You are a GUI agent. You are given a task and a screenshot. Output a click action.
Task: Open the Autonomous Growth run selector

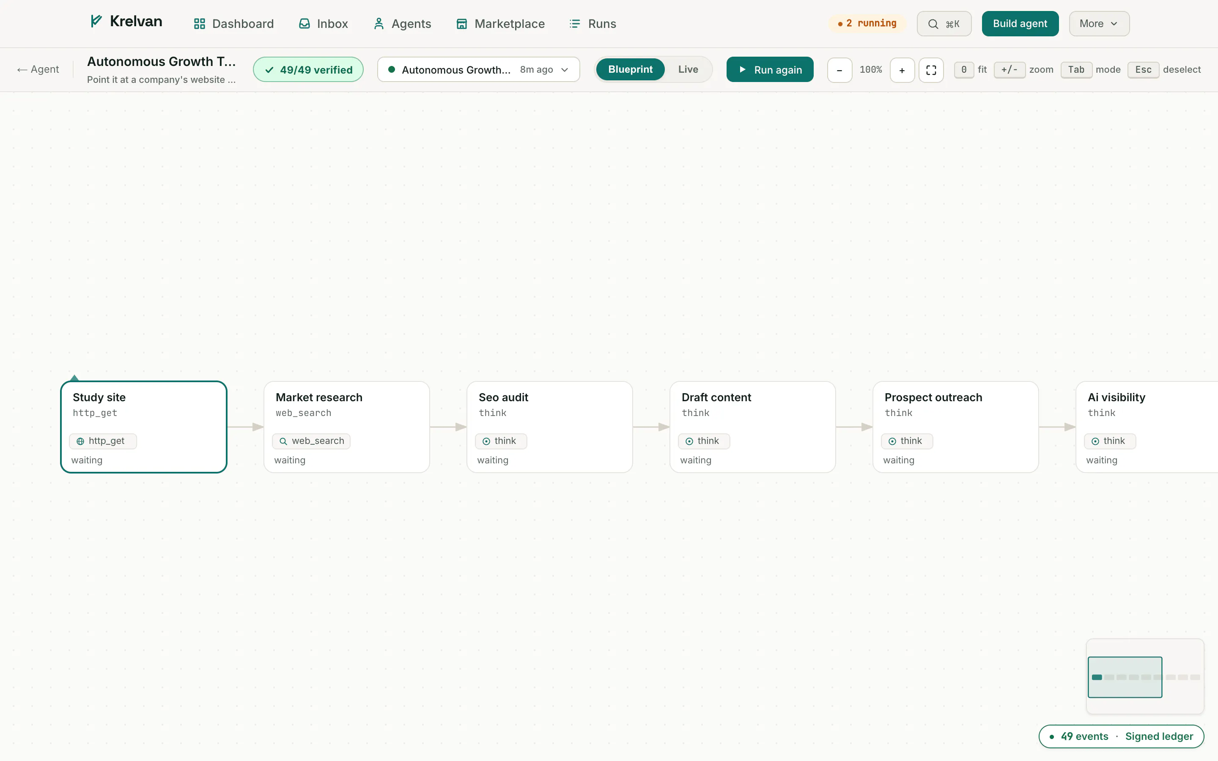(x=478, y=69)
